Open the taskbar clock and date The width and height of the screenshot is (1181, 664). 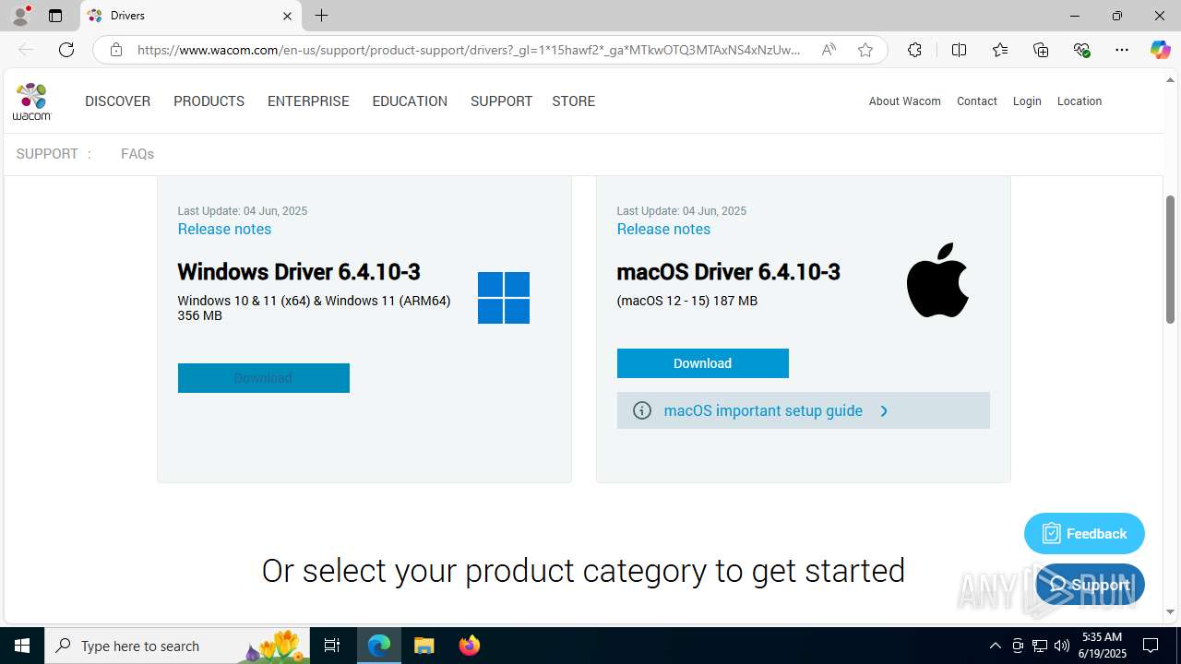coord(1103,646)
